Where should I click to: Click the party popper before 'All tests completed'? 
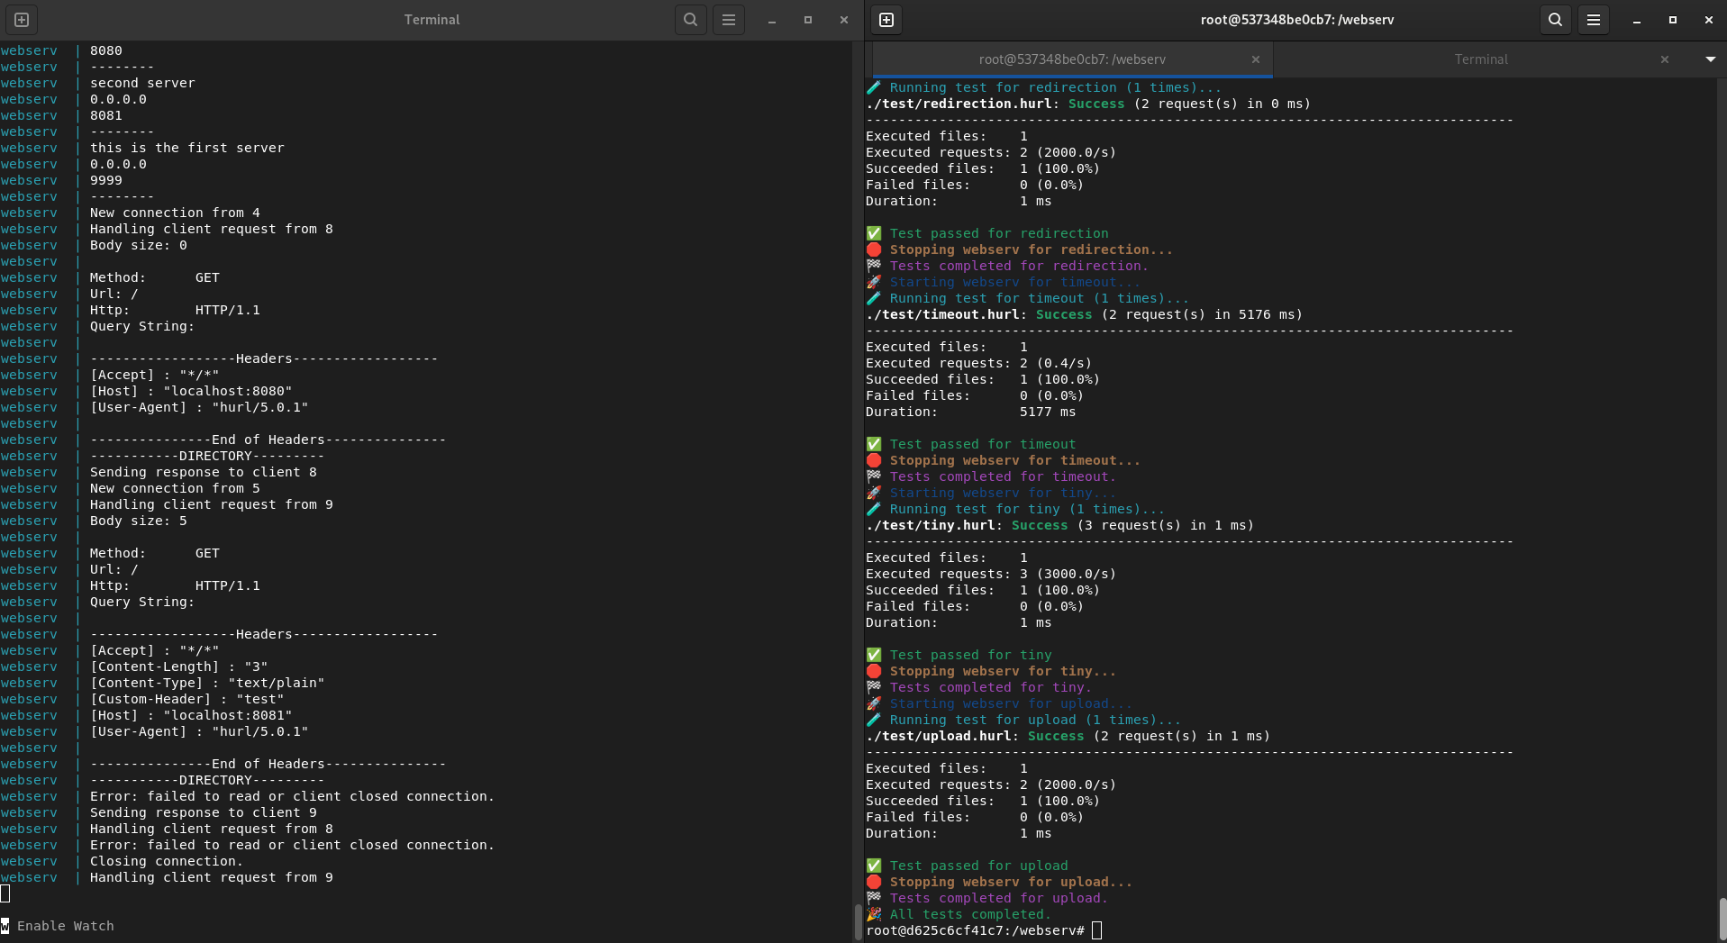point(874,914)
